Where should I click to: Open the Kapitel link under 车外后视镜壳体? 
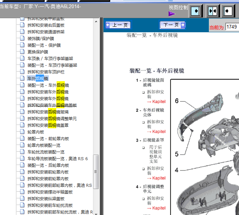156,132
